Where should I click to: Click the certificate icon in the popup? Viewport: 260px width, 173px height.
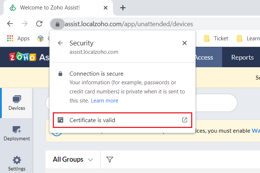point(60,120)
